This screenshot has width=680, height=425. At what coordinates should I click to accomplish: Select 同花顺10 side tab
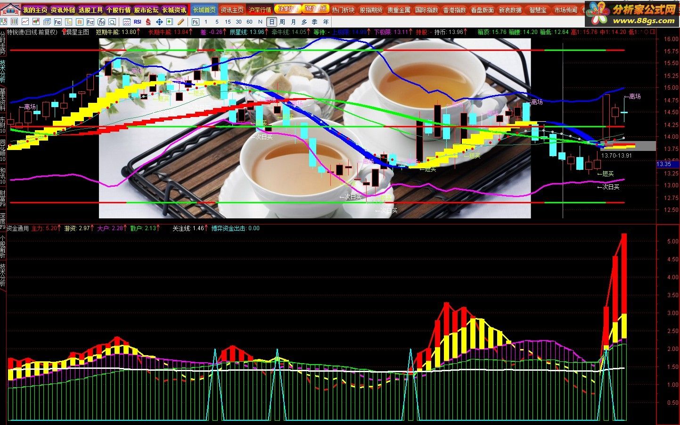pyautogui.click(x=3, y=150)
